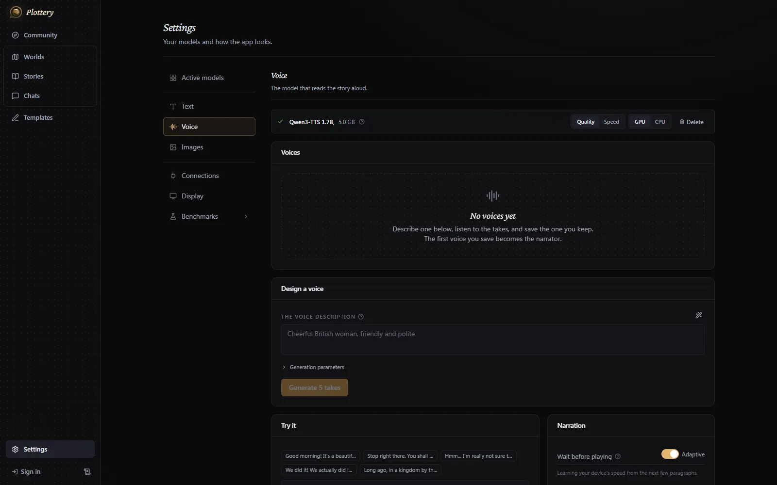Click the info icon beside Qwen3-TTS 5.0 GB
This screenshot has width=777, height=485.
[362, 122]
